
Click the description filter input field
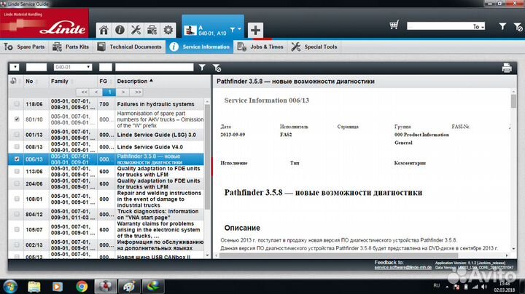click(155, 67)
